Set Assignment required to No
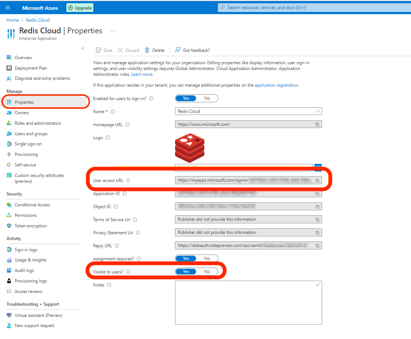Viewport: 411px width, 339px height. 207,259
